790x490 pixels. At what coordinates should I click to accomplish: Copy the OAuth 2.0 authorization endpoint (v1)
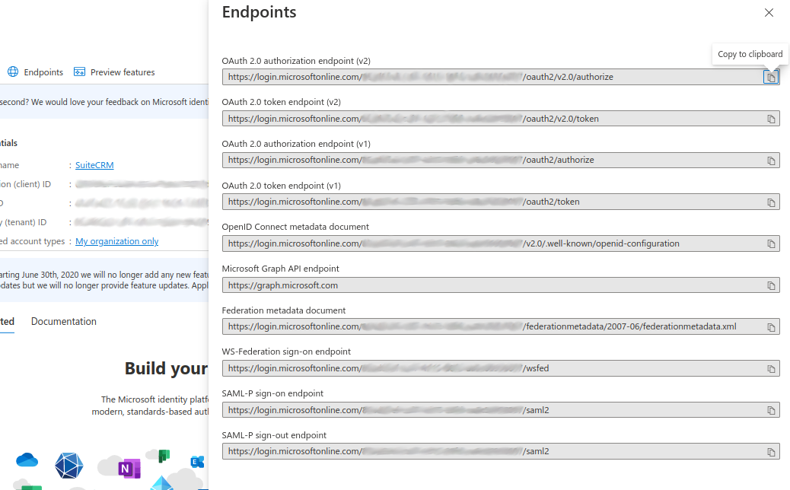(x=771, y=160)
